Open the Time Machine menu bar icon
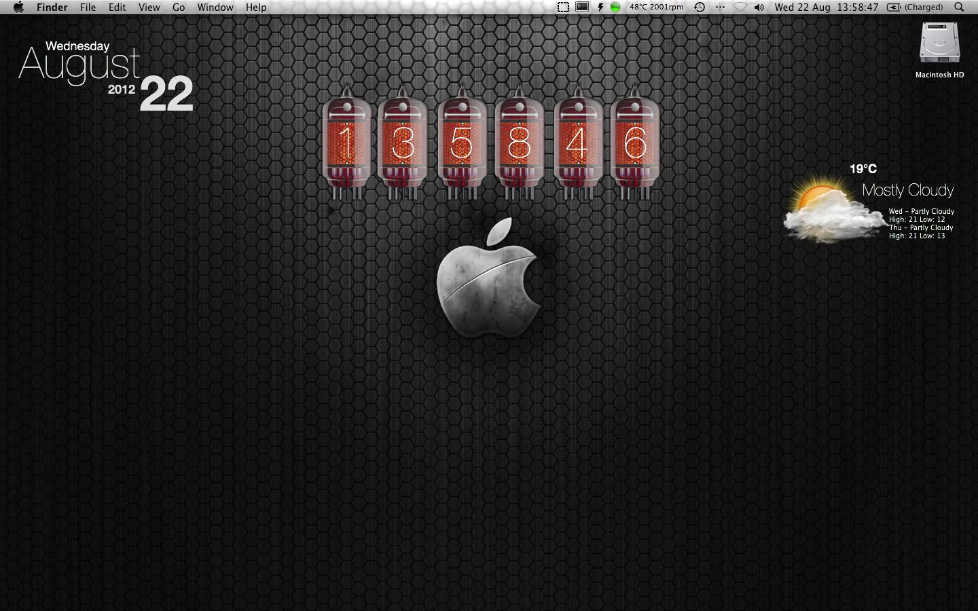The image size is (978, 611). coord(700,7)
